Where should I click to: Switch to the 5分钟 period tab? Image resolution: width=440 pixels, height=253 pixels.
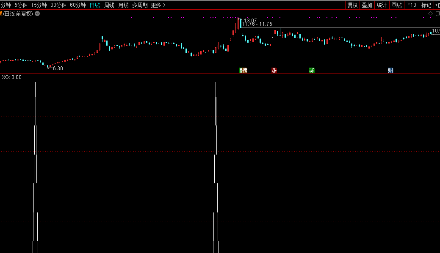(x=21, y=5)
